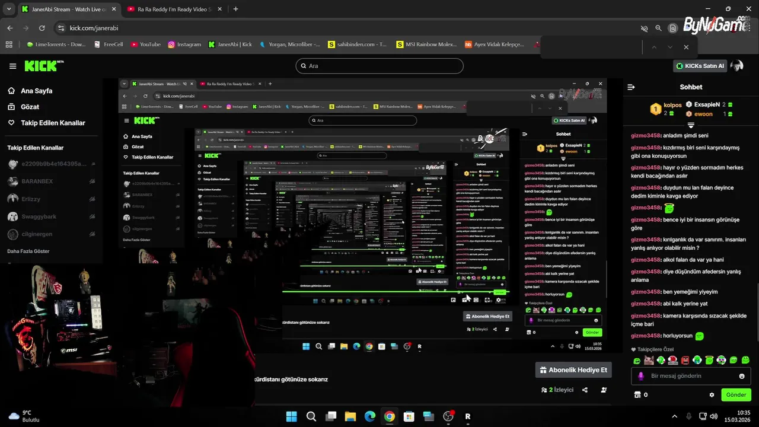Screen dimensions: 759x427
Task: Switch to the Ra Ra Reddy YouTube tab
Action: 174,9
